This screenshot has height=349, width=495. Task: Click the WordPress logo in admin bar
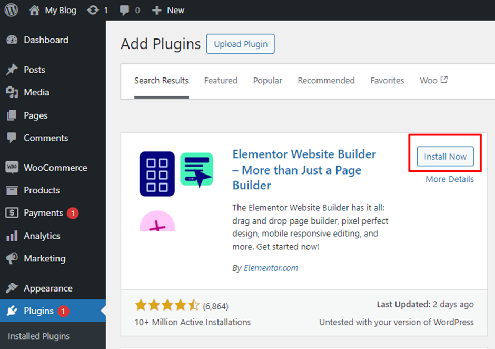click(x=11, y=9)
